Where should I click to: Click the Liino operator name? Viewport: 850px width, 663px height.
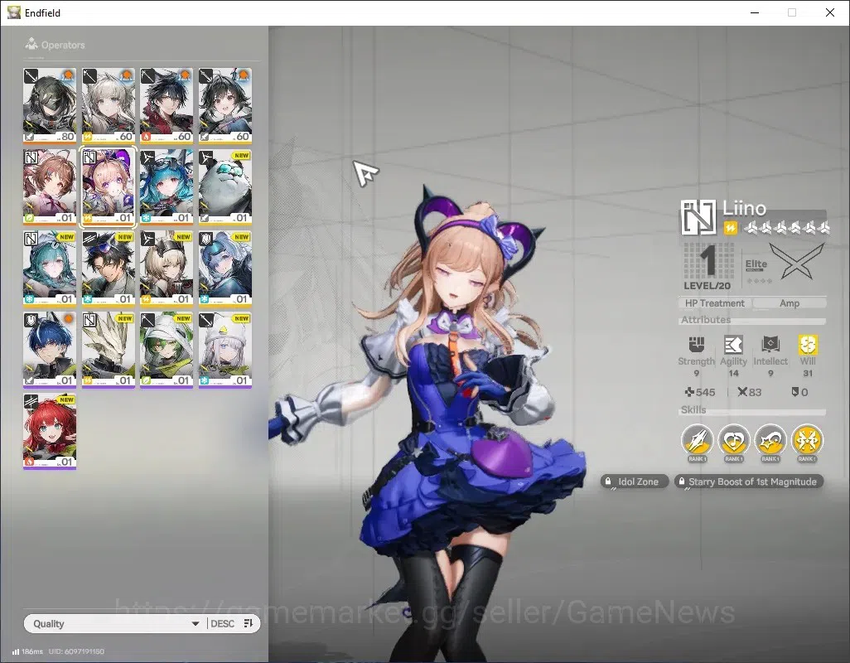[744, 208]
